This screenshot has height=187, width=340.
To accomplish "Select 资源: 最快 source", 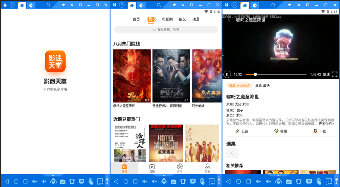I will pyautogui.click(x=263, y=85).
